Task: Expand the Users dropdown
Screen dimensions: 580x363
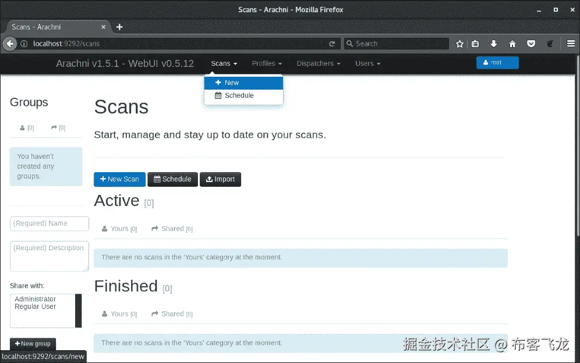Action: point(367,63)
